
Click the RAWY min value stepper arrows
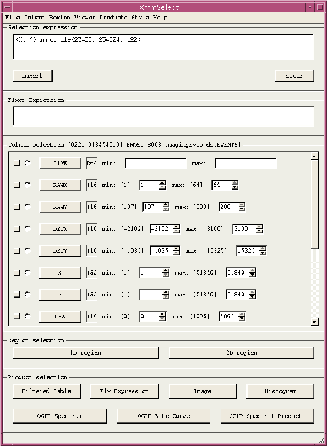(166, 207)
